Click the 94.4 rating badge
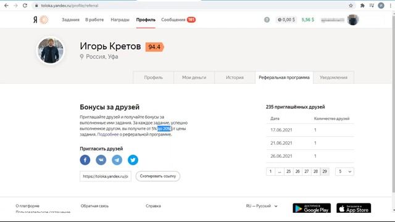The width and height of the screenshot is (395, 222). coord(155,47)
